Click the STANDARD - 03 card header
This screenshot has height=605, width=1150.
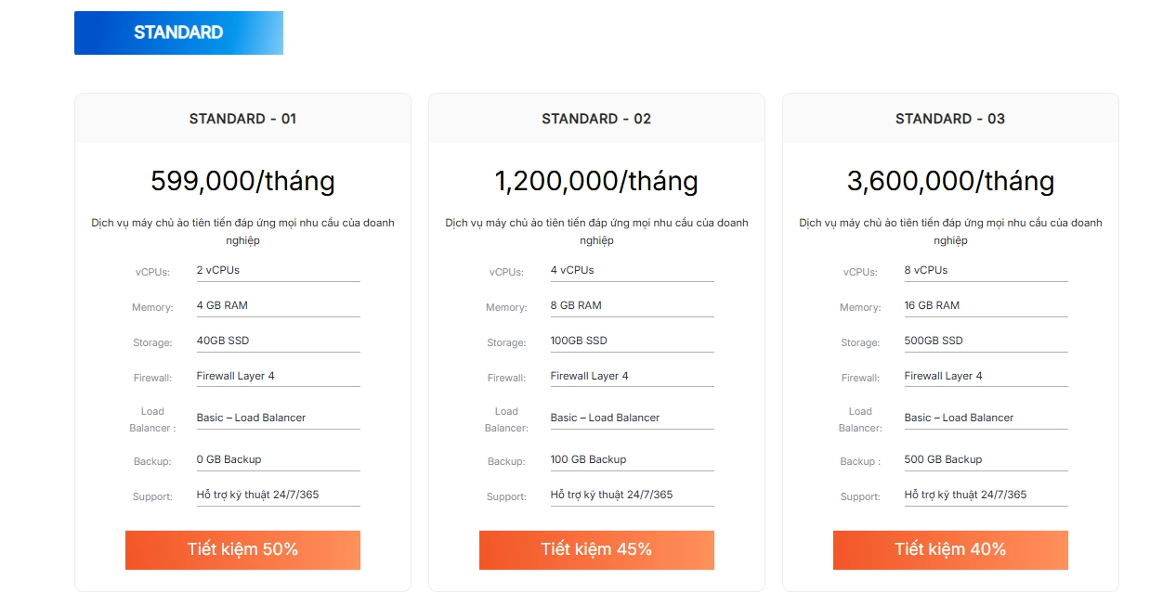[949, 119]
